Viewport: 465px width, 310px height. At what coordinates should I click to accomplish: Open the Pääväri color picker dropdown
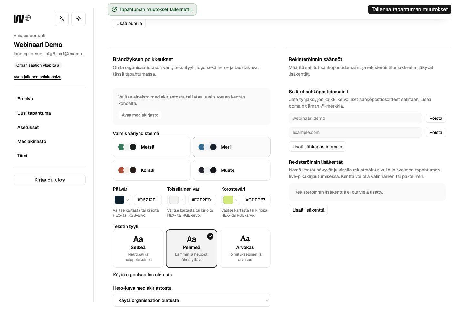(x=122, y=200)
